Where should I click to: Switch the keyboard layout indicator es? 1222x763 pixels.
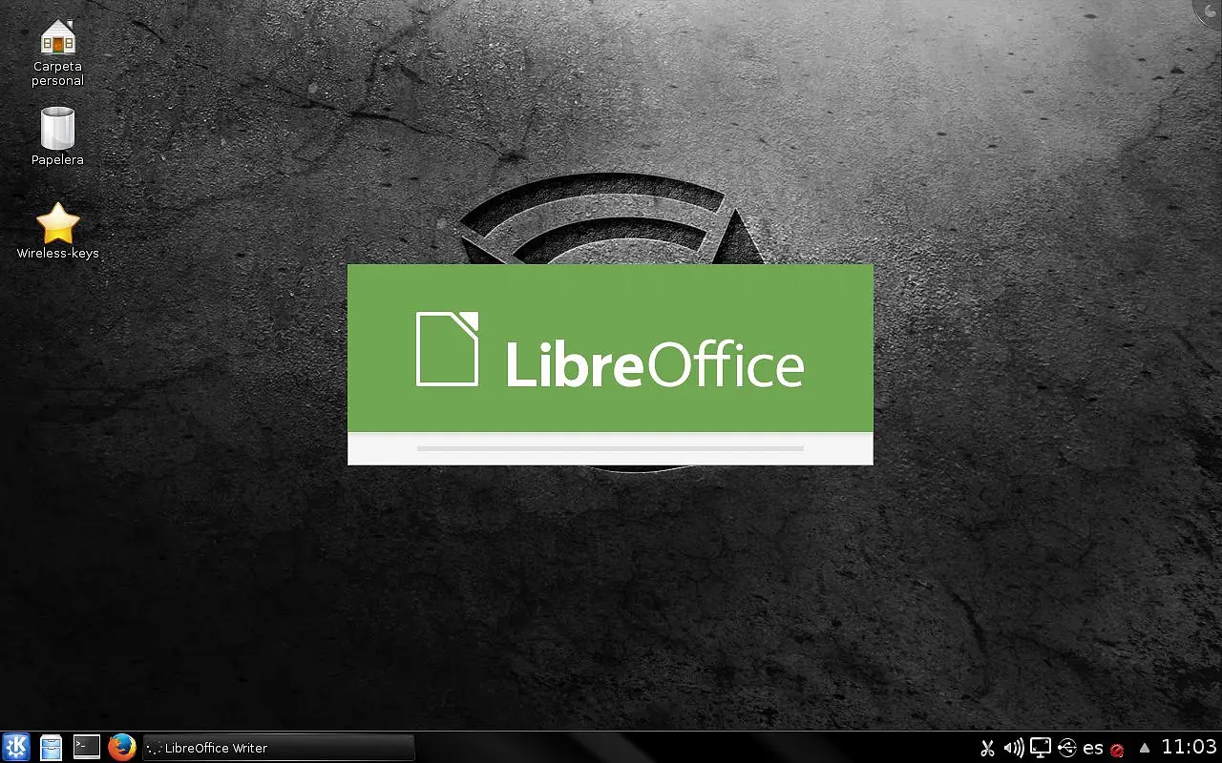pos(1093,748)
